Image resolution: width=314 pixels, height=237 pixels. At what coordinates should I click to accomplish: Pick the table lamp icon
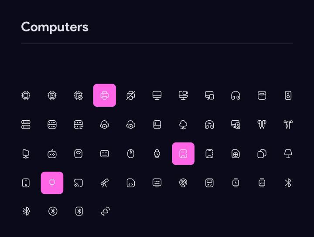coord(288,154)
